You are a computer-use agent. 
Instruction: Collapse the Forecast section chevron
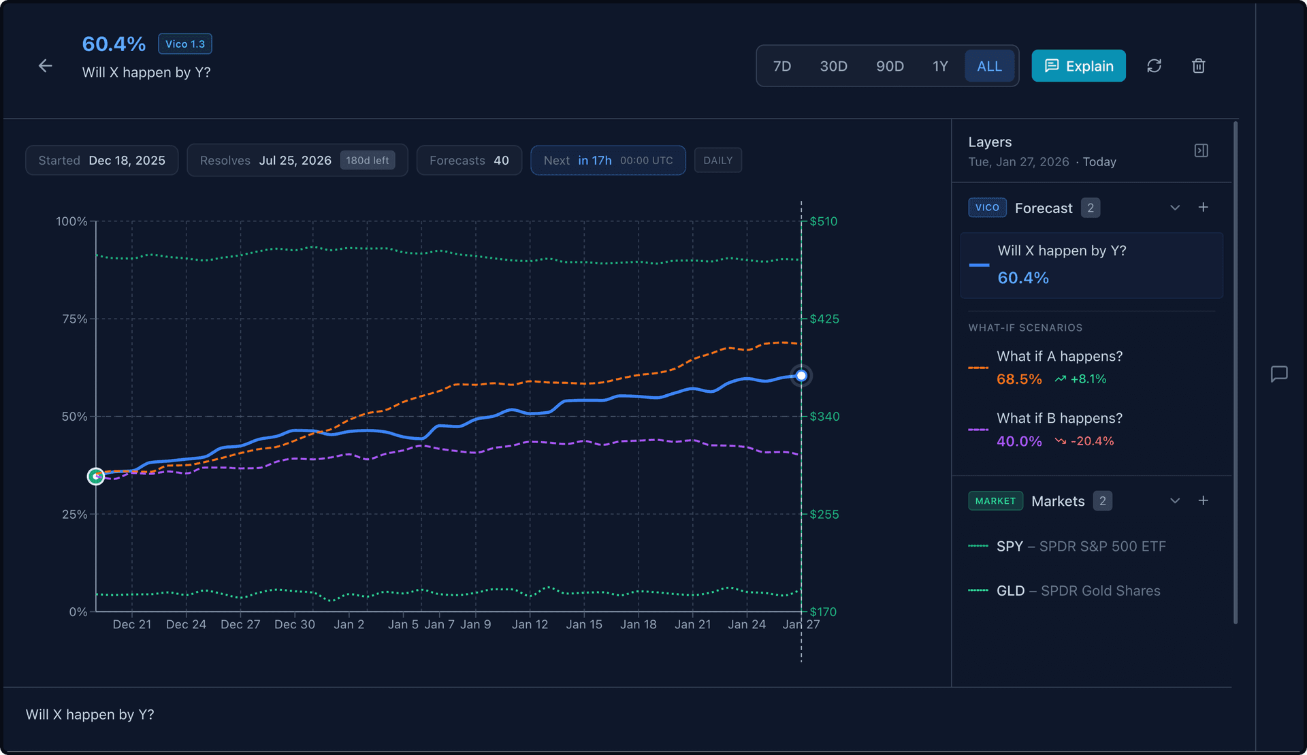coord(1174,208)
